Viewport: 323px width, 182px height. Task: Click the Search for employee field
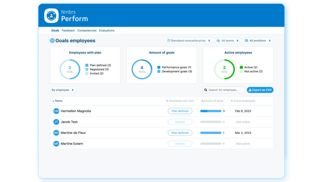point(224,90)
